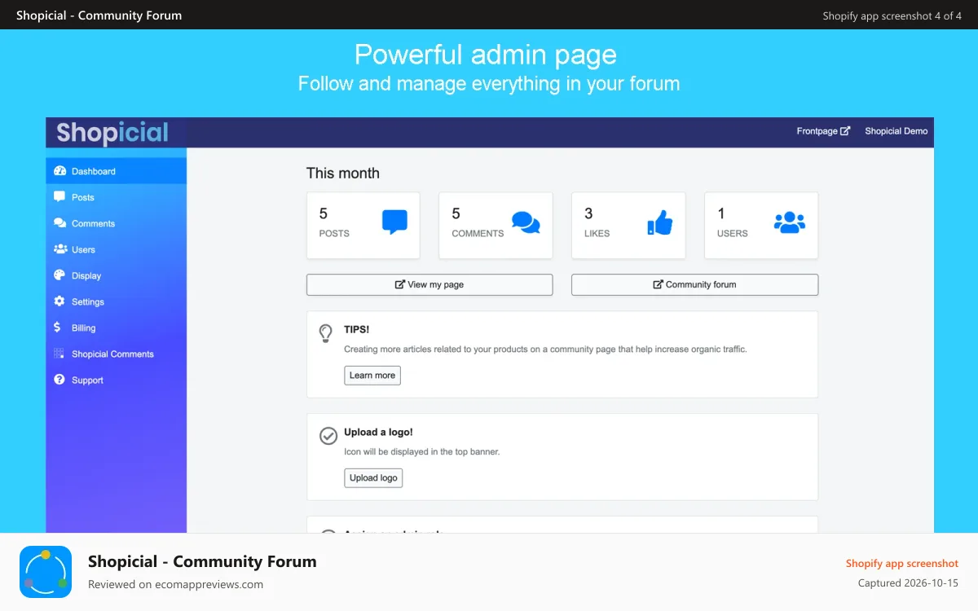Screen dimensions: 978x611
Task: Click the people icon in Users card
Action: click(790, 222)
